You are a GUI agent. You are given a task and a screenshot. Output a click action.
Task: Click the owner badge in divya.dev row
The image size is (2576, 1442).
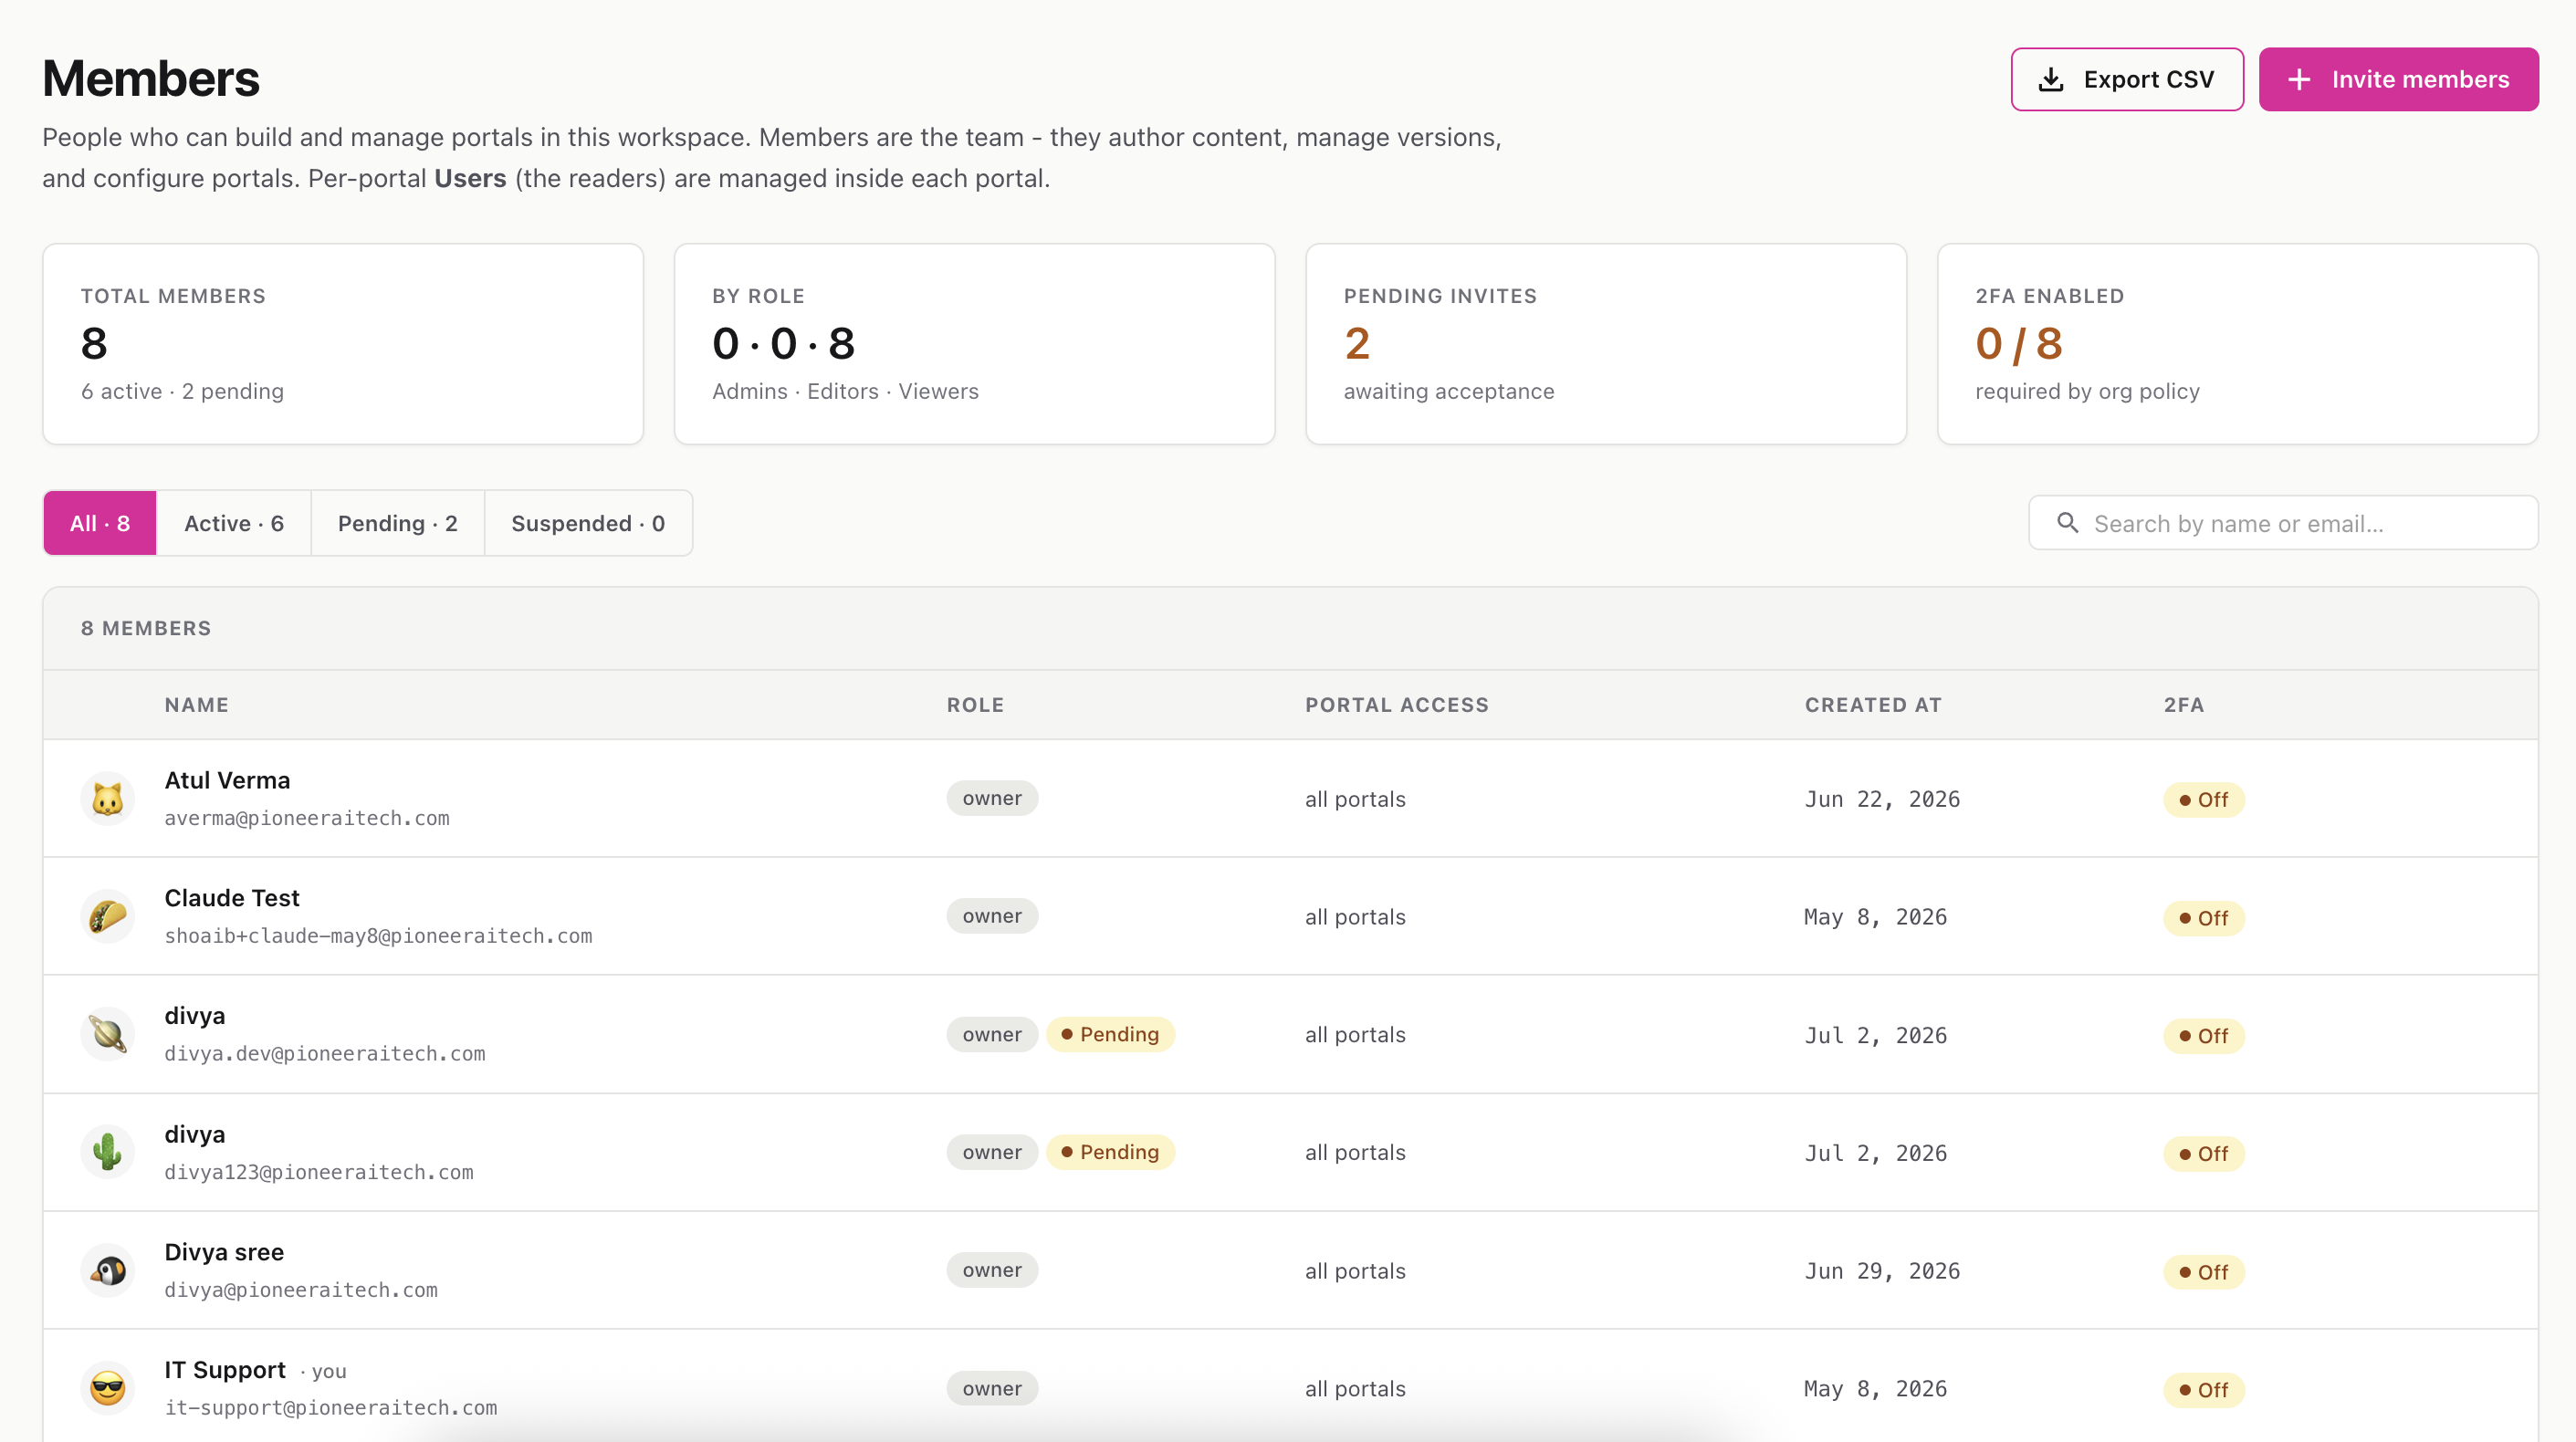[x=992, y=1034]
